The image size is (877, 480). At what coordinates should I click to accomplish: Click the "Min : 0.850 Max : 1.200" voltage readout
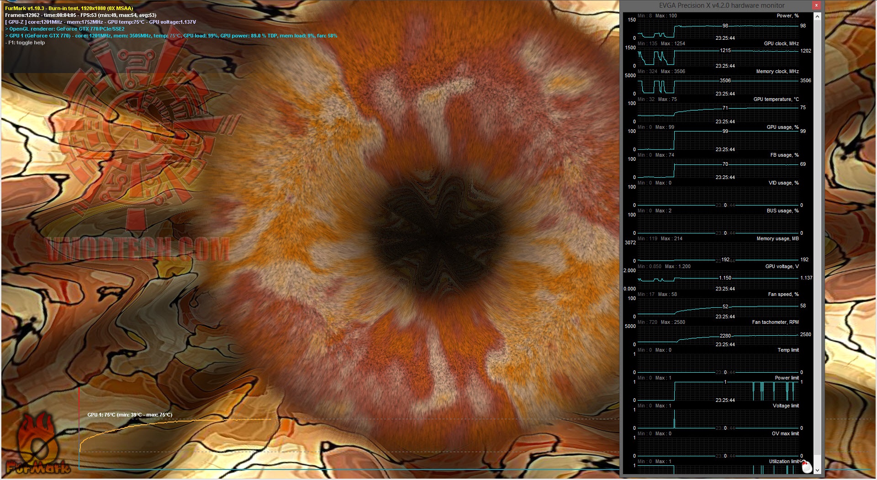point(664,266)
